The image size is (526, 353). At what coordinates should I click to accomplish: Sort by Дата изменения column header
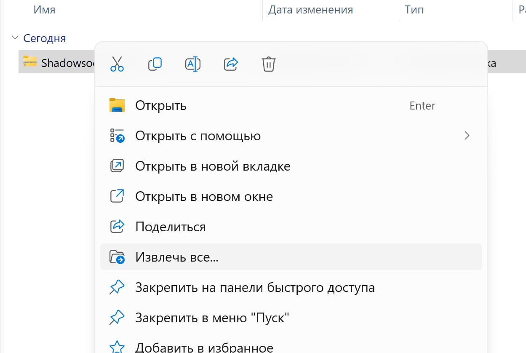(x=310, y=10)
